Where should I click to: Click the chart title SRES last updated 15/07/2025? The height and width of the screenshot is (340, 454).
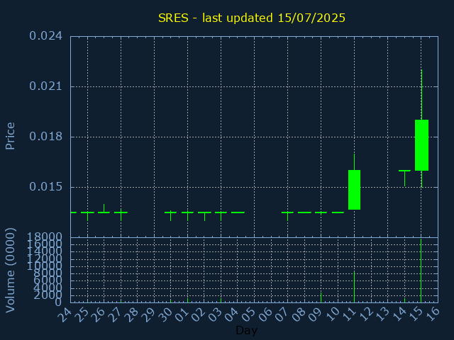[x=252, y=18]
